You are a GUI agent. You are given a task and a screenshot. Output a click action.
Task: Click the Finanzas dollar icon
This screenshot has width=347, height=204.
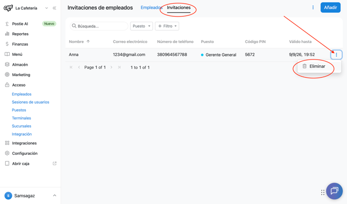point(7,44)
